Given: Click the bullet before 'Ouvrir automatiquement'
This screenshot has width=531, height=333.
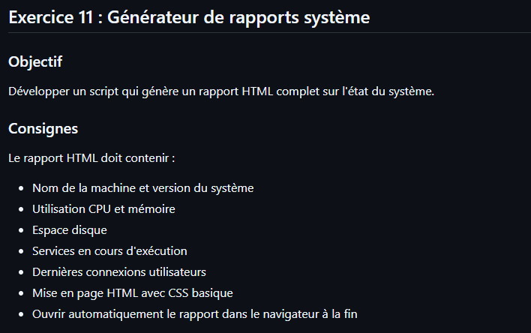Looking at the screenshot, I should pos(22,314).
